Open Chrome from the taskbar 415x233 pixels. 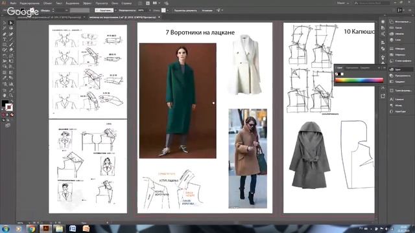tap(32, 228)
